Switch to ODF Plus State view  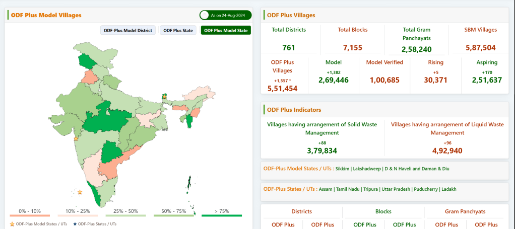[178, 30]
